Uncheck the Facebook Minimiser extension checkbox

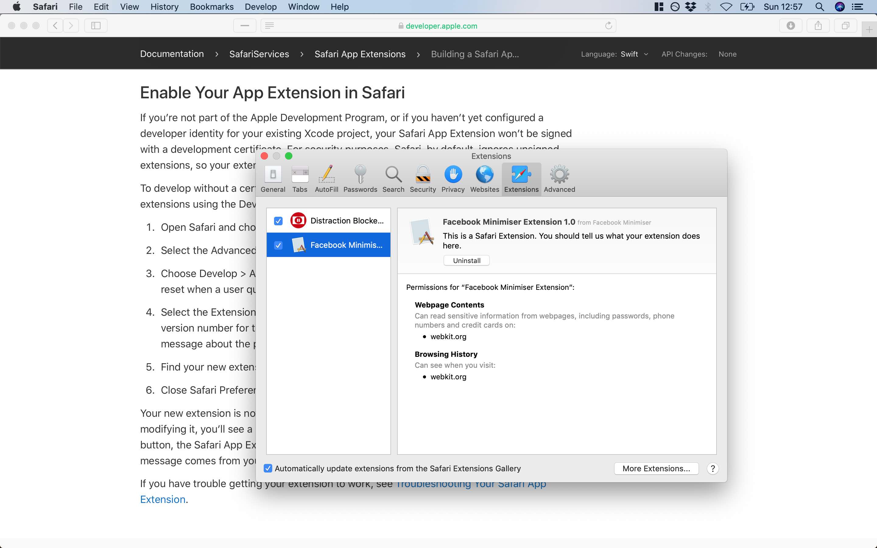coord(278,245)
